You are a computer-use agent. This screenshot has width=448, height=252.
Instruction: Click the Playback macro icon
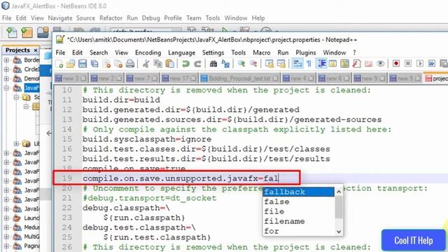coord(420,64)
